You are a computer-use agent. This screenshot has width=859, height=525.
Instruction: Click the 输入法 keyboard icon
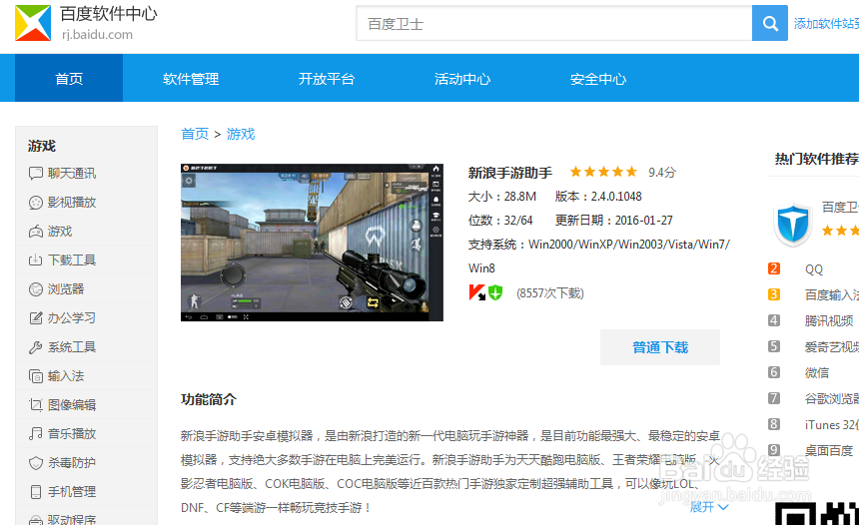(x=36, y=376)
